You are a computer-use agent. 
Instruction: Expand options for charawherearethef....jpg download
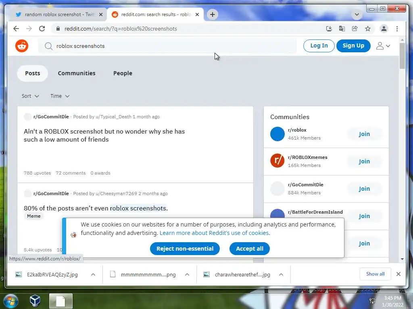coord(281,274)
